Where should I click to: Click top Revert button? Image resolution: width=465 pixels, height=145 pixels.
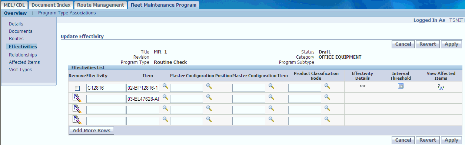click(x=428, y=44)
